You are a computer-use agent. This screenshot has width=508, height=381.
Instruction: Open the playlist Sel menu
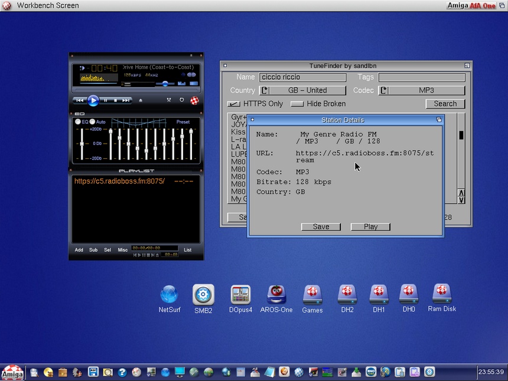tap(108, 250)
